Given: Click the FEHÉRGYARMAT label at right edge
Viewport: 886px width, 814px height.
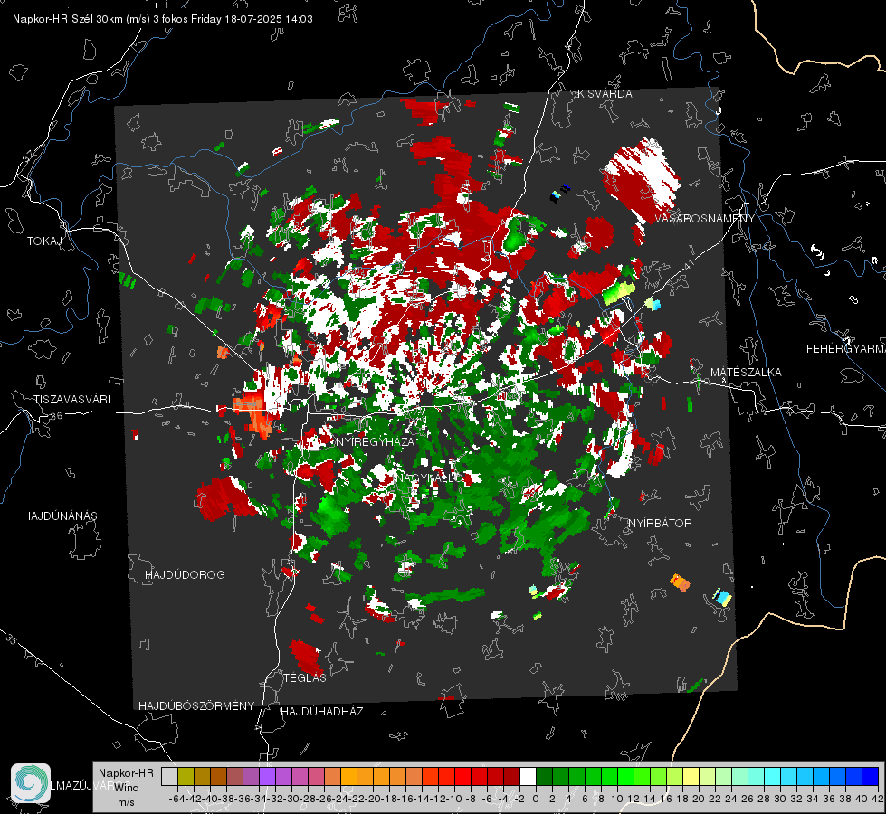Looking at the screenshot, I should (845, 349).
